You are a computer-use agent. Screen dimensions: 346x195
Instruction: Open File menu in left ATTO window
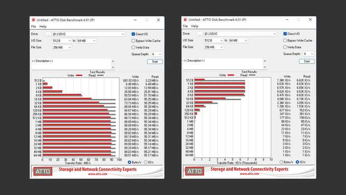point(34,27)
